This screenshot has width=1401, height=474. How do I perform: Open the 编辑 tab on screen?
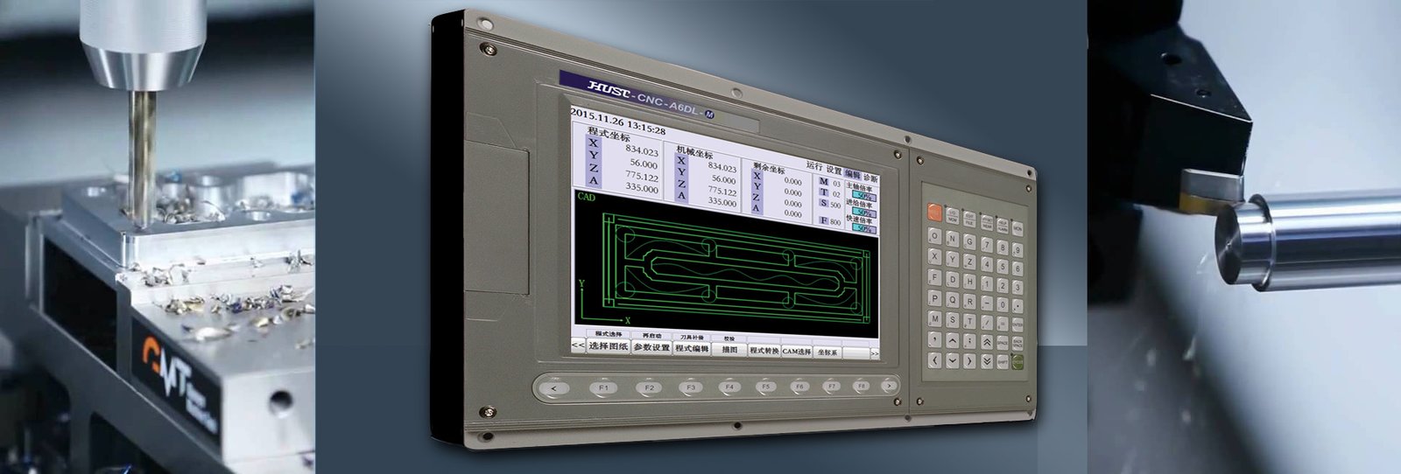pyautogui.click(x=852, y=174)
